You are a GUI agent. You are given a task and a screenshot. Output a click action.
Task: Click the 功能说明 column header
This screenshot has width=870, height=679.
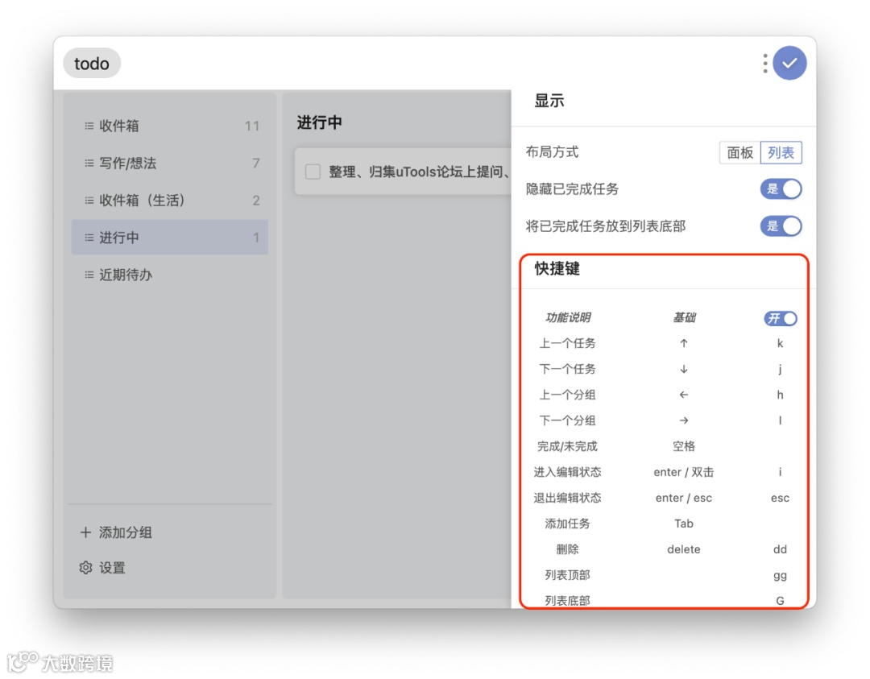(568, 318)
